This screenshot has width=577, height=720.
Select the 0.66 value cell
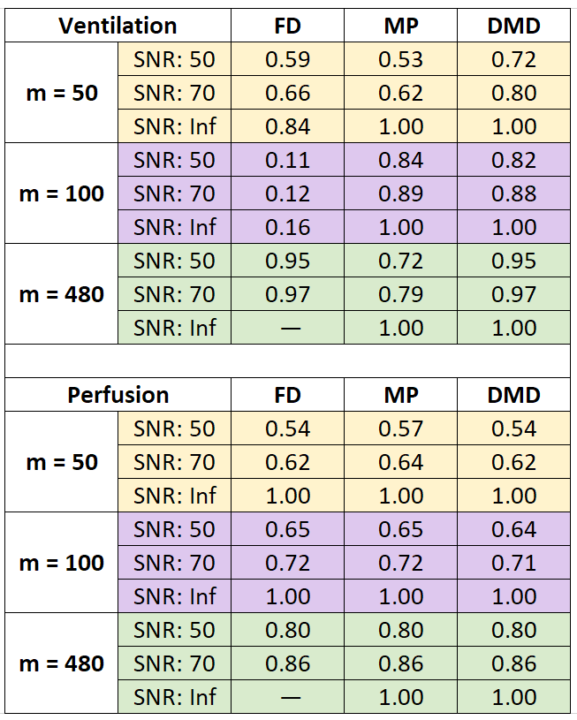[x=288, y=93]
